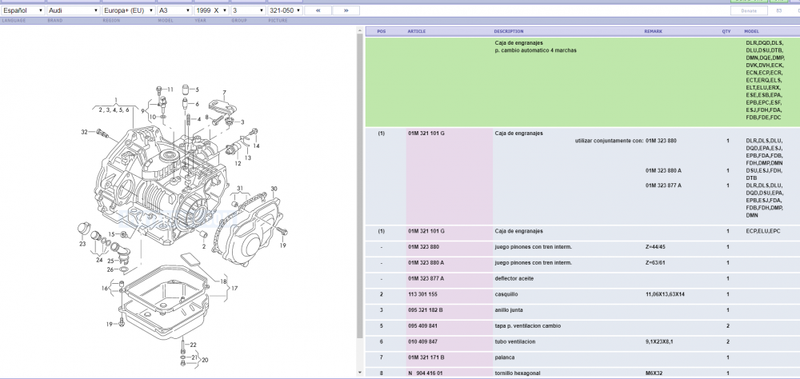Click callout number 12 in diagram
Image resolution: width=800 pixels, height=379 pixels.
coord(238,164)
